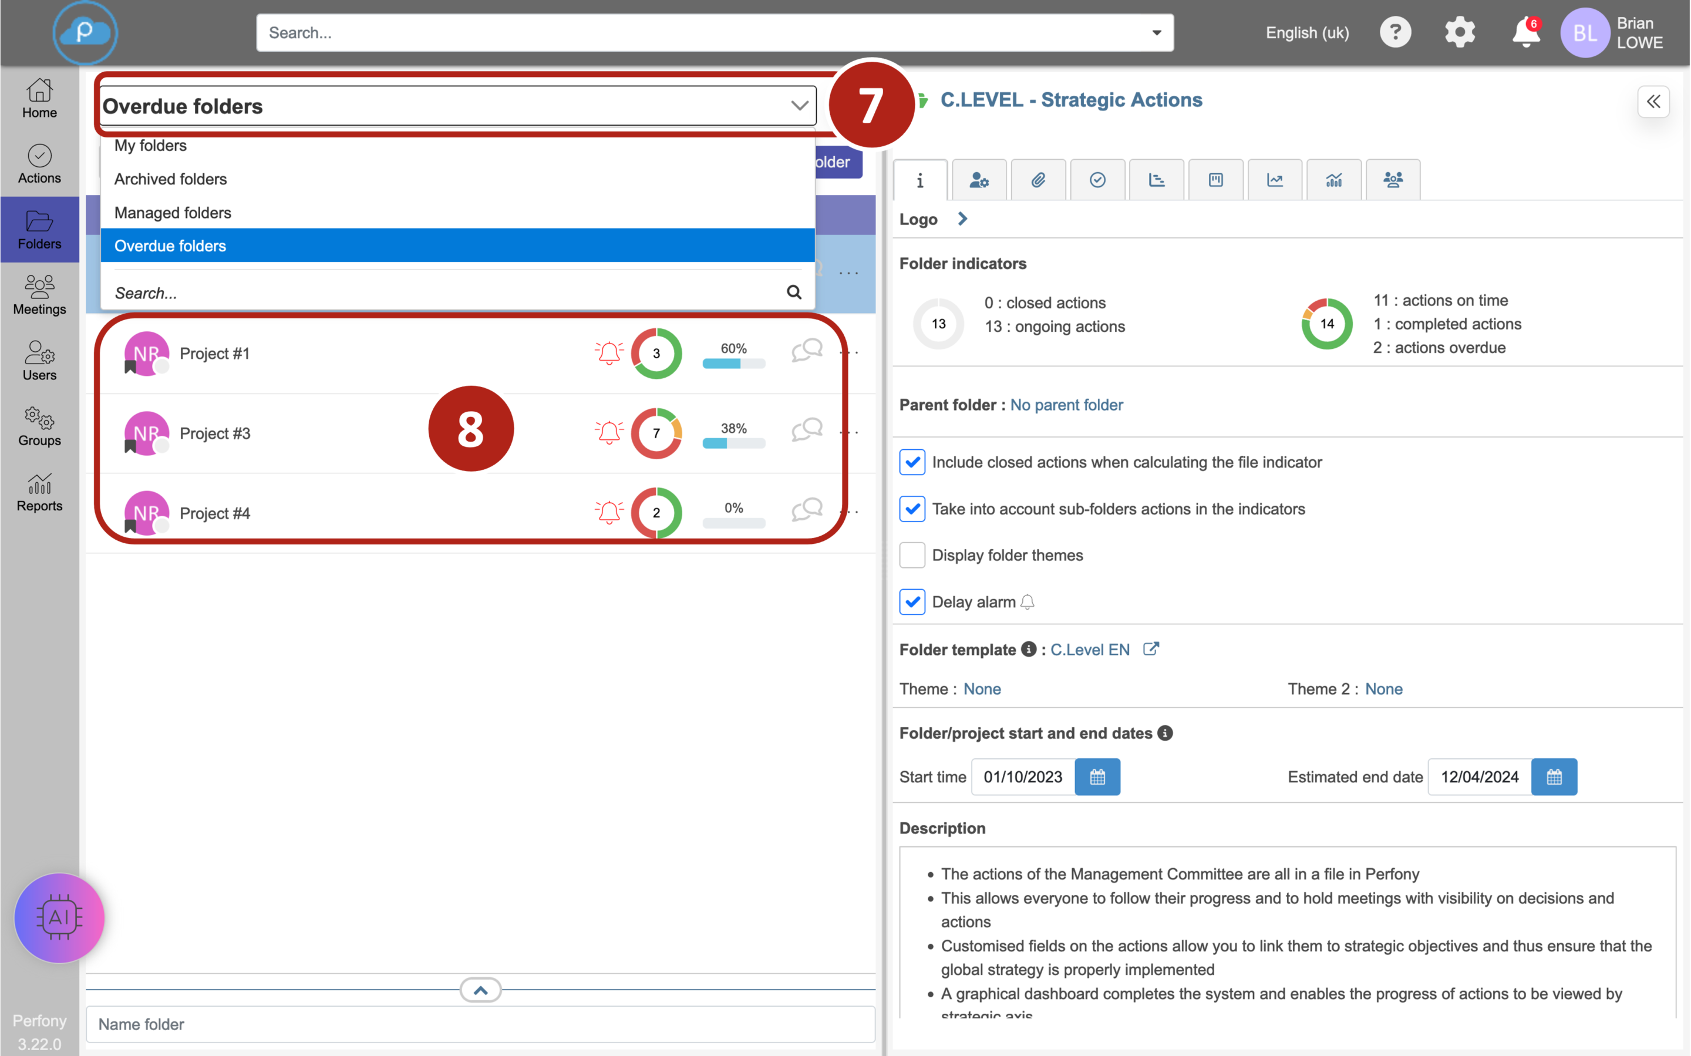Open the start time calendar picker

click(x=1097, y=776)
